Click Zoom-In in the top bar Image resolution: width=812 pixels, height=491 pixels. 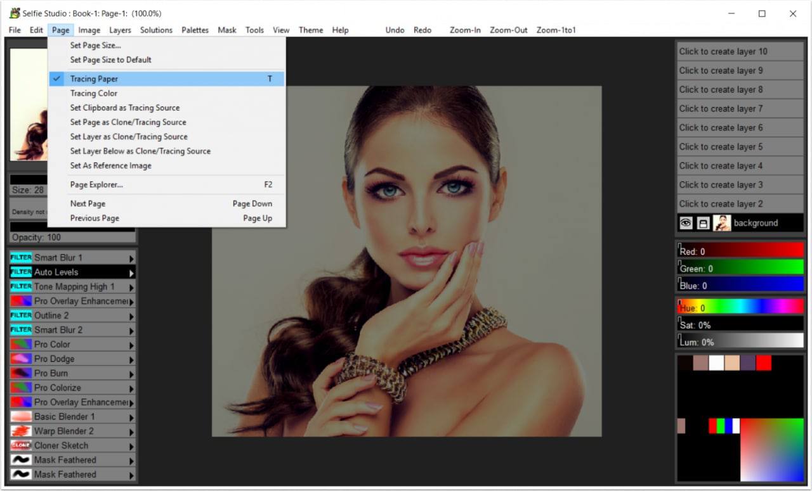(465, 30)
